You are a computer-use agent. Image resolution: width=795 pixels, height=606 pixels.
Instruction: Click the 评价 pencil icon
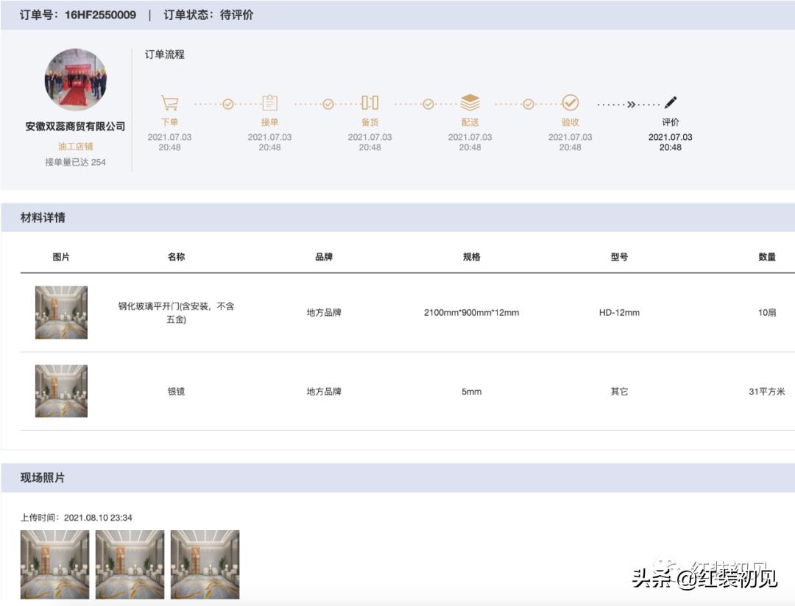[x=671, y=102]
